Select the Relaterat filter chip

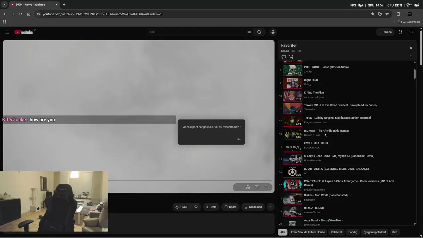(336, 232)
